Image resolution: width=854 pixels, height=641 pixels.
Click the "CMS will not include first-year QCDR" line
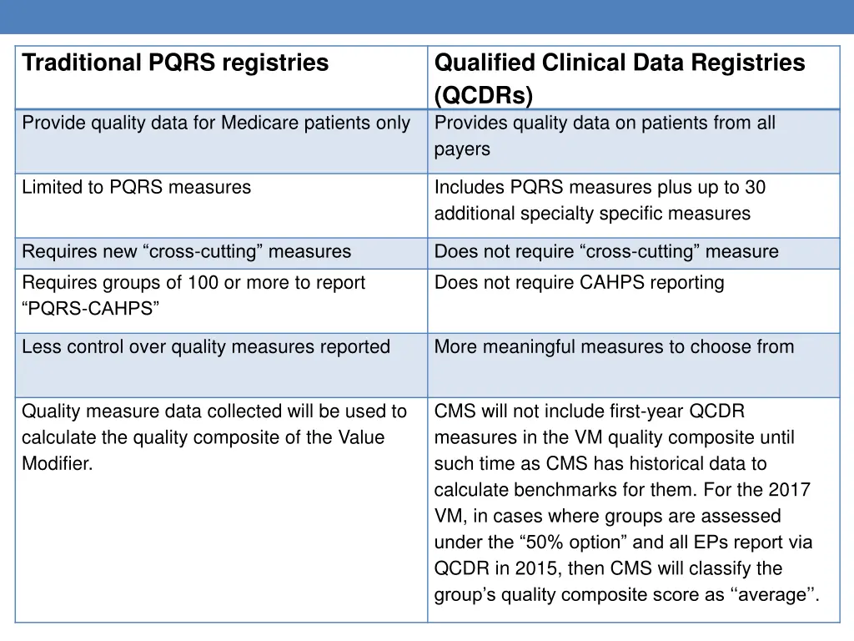589,411
